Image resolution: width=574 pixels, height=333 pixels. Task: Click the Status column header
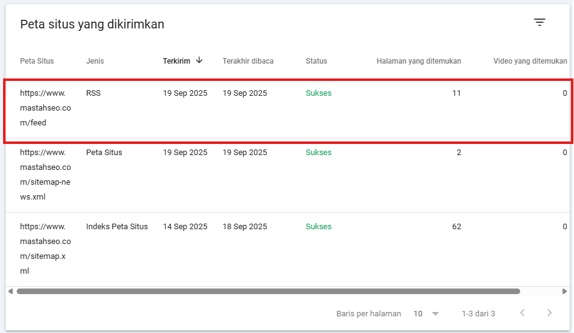tap(316, 61)
